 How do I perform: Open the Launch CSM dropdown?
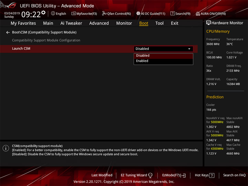(x=163, y=49)
